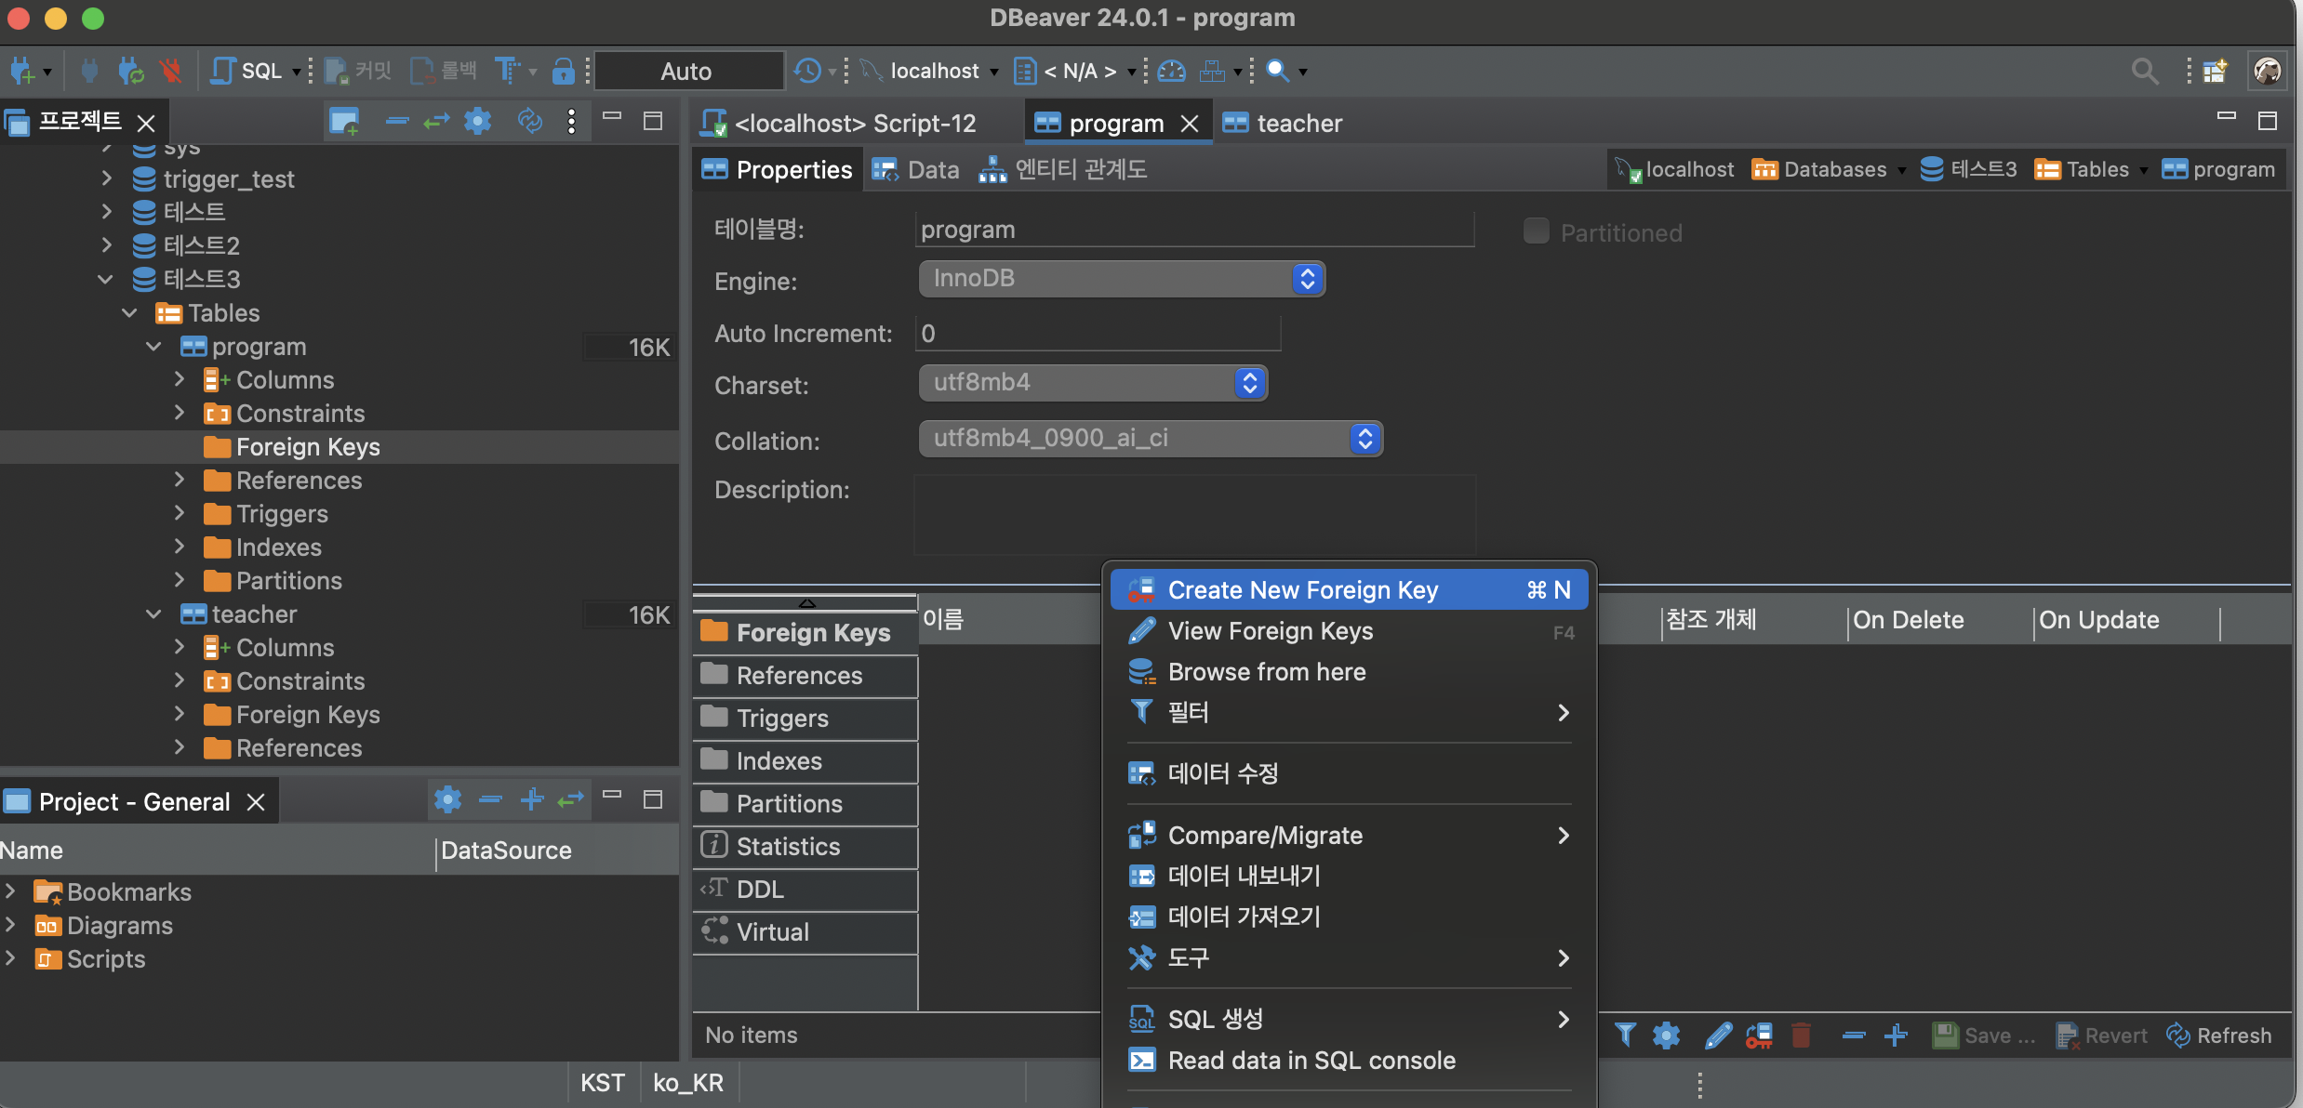Expand Triggers under the program table
The image size is (2303, 1108).
[180, 514]
